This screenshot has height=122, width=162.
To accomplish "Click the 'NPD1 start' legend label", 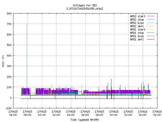I will (x=138, y=29).
